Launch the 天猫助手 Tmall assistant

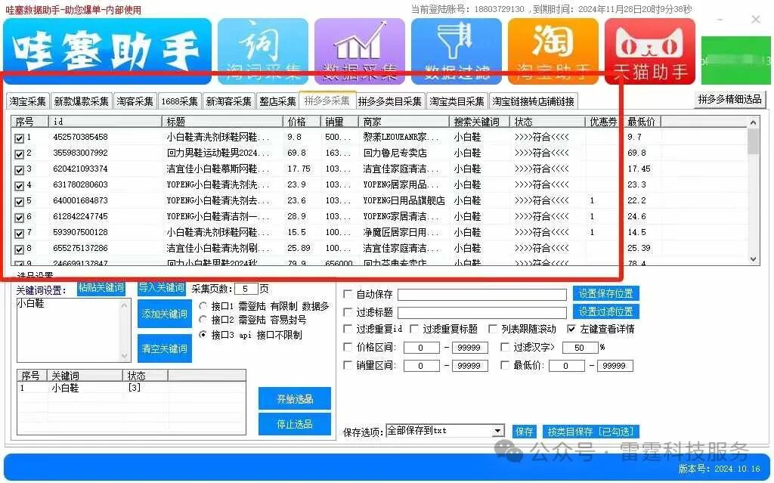point(650,51)
